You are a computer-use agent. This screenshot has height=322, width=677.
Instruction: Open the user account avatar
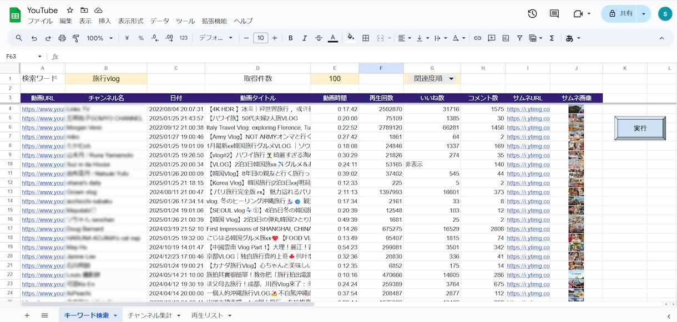click(664, 14)
